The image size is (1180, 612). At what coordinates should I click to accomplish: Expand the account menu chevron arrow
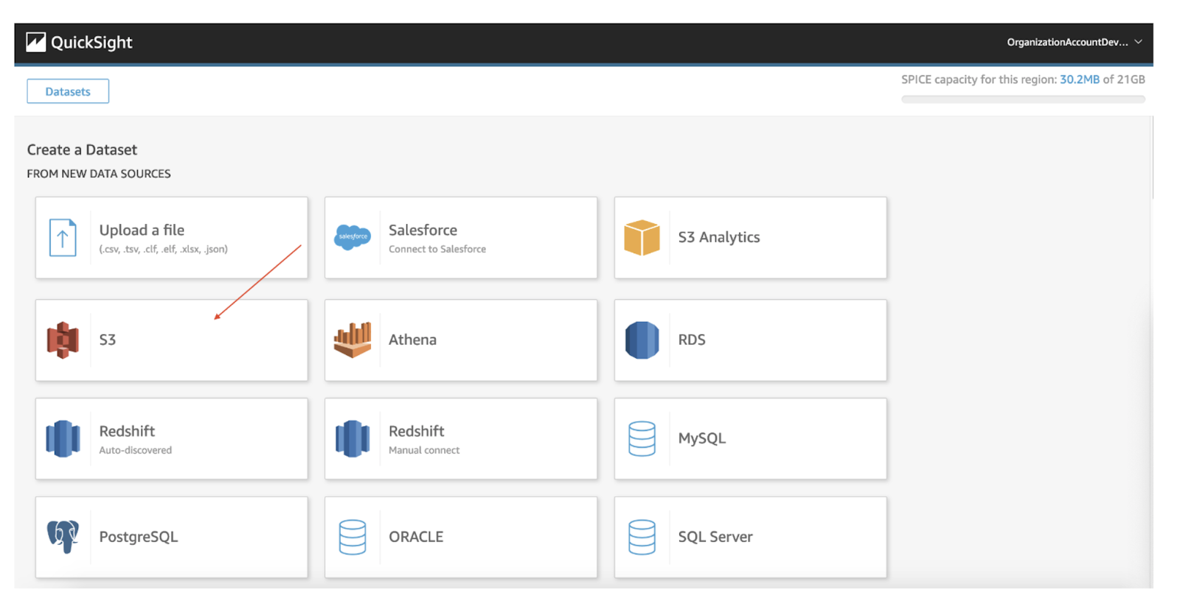click(1139, 42)
